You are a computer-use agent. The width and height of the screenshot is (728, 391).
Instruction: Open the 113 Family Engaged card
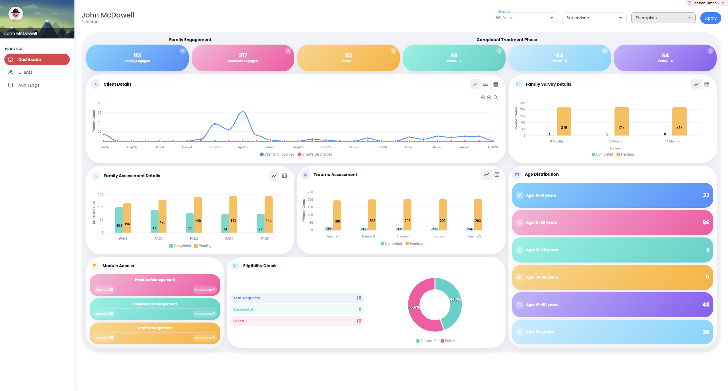[137, 58]
